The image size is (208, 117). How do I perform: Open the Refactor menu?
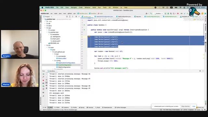87,7
